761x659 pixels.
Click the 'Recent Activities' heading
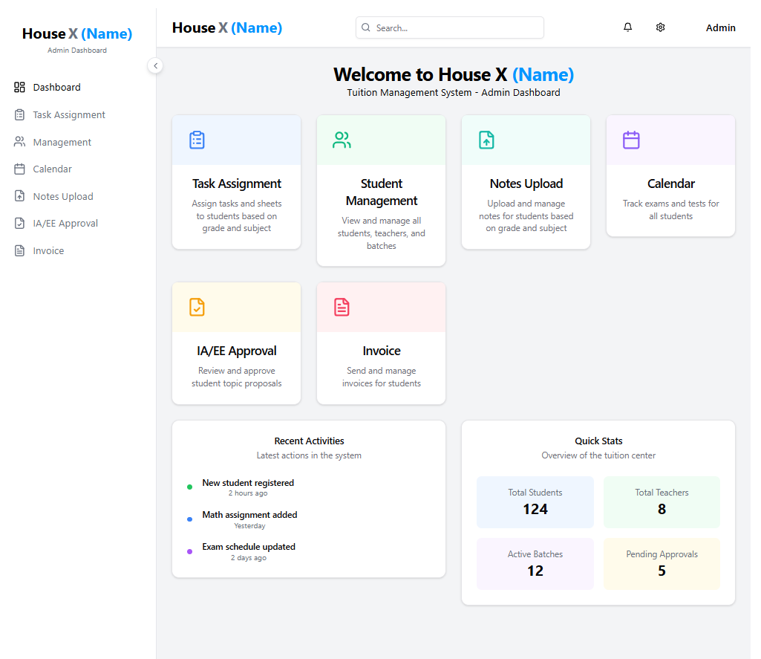[309, 441]
